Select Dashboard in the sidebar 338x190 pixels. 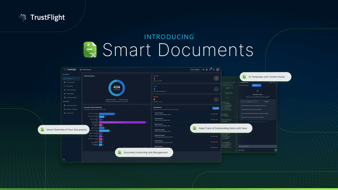(x=70, y=78)
